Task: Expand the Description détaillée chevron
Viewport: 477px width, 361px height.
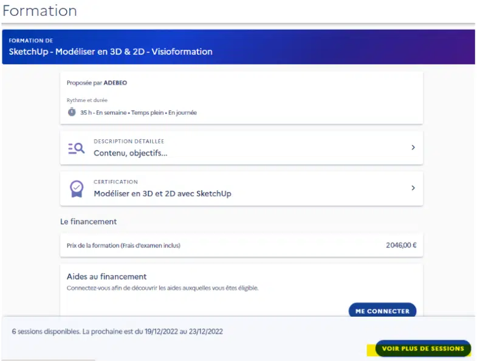Action: [x=413, y=147]
